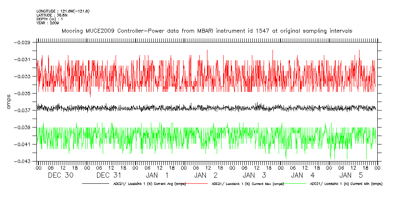Click the amps y-axis label
Image resolution: width=408 pixels, height=204 pixels.
point(8,102)
